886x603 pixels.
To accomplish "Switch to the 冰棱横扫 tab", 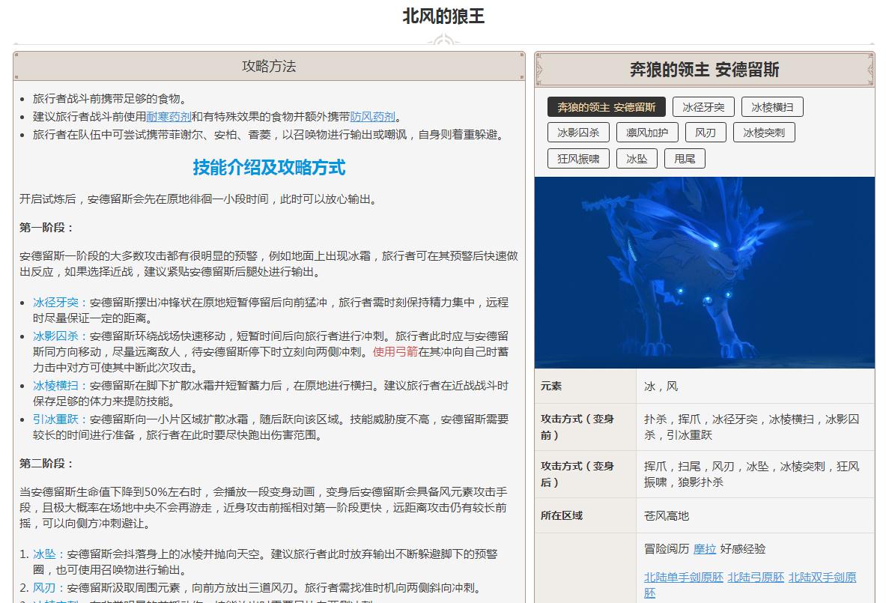I will click(772, 107).
